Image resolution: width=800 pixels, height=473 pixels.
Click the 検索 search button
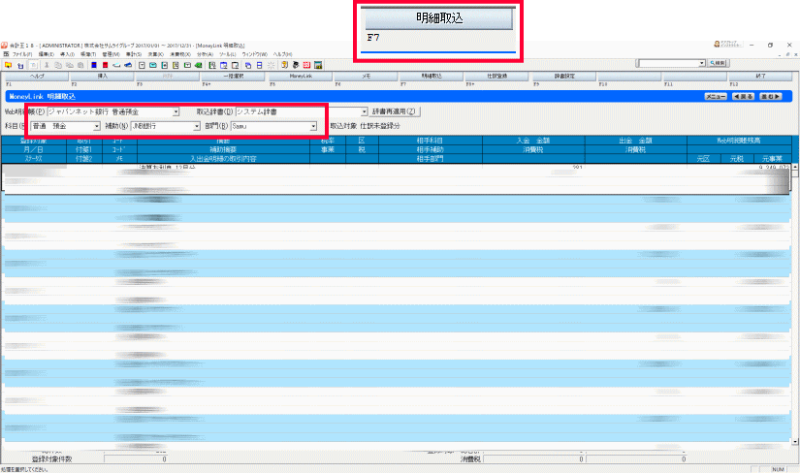(717, 64)
